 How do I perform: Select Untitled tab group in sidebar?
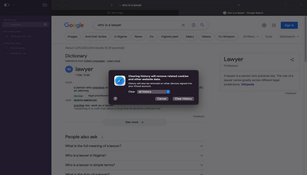[x=25, y=25]
